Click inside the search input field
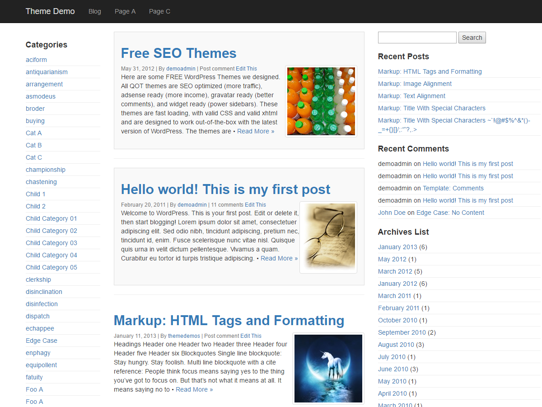 pyautogui.click(x=416, y=37)
